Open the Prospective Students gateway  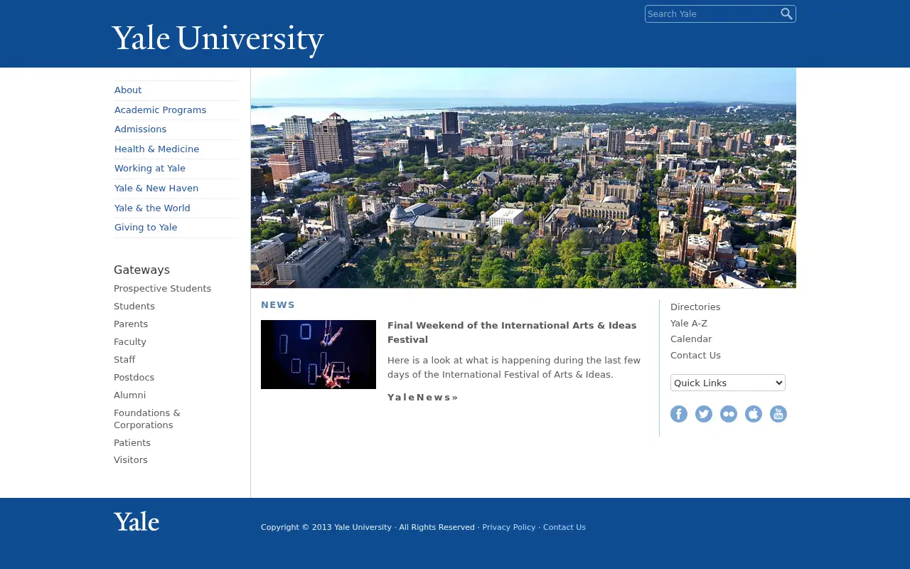point(162,289)
